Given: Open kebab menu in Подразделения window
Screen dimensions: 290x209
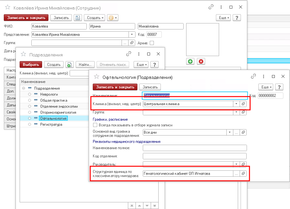Looking at the screenshot, I should (139, 54).
